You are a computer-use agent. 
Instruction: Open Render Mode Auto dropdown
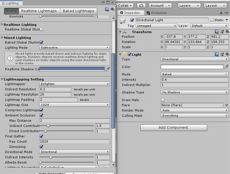click(195, 110)
